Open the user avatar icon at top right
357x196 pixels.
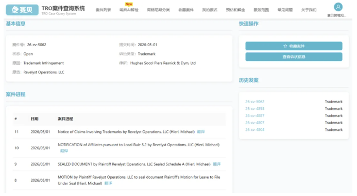click(338, 7)
